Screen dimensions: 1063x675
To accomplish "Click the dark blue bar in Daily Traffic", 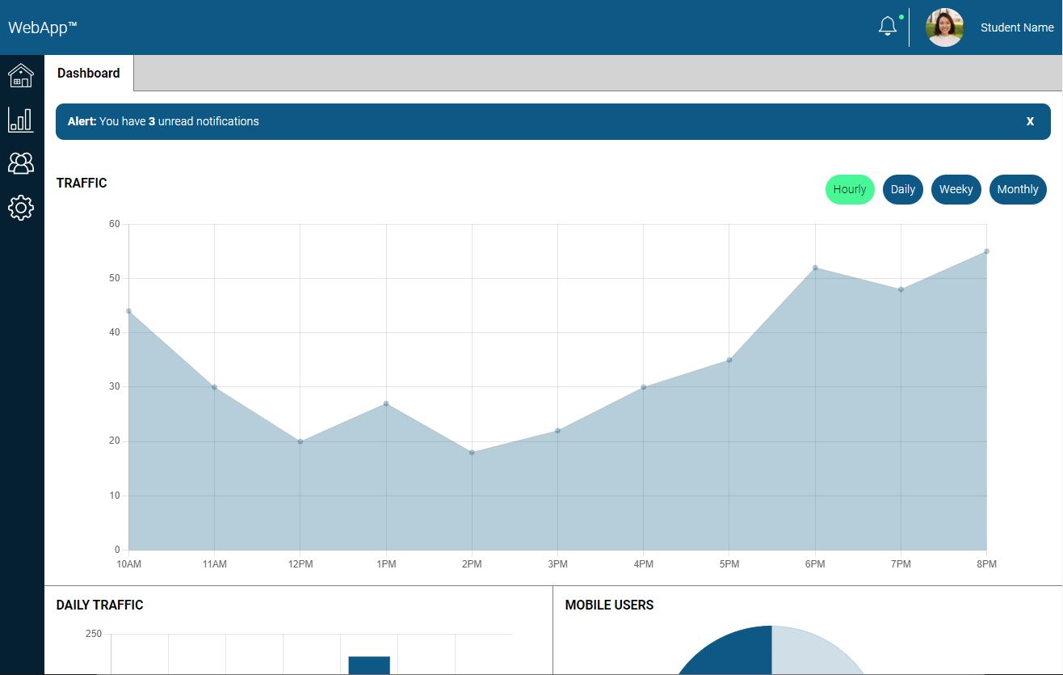I will click(x=369, y=665).
